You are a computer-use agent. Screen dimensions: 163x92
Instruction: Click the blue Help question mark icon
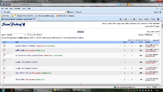click(158, 19)
